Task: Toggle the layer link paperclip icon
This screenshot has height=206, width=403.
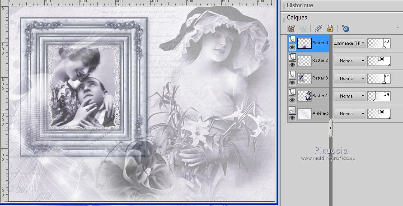Action: point(319,28)
